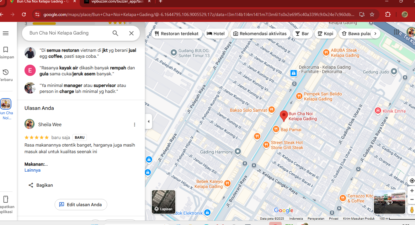View site information icon beside the URL

[x=37, y=14]
